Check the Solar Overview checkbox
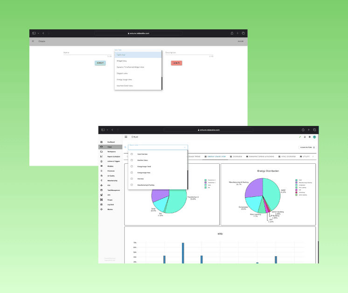Image resolution: width=348 pixels, height=293 pixels. [x=132, y=154]
